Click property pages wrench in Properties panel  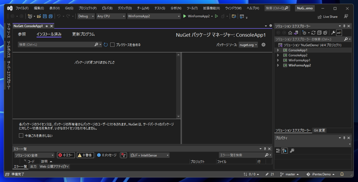coord(292,151)
